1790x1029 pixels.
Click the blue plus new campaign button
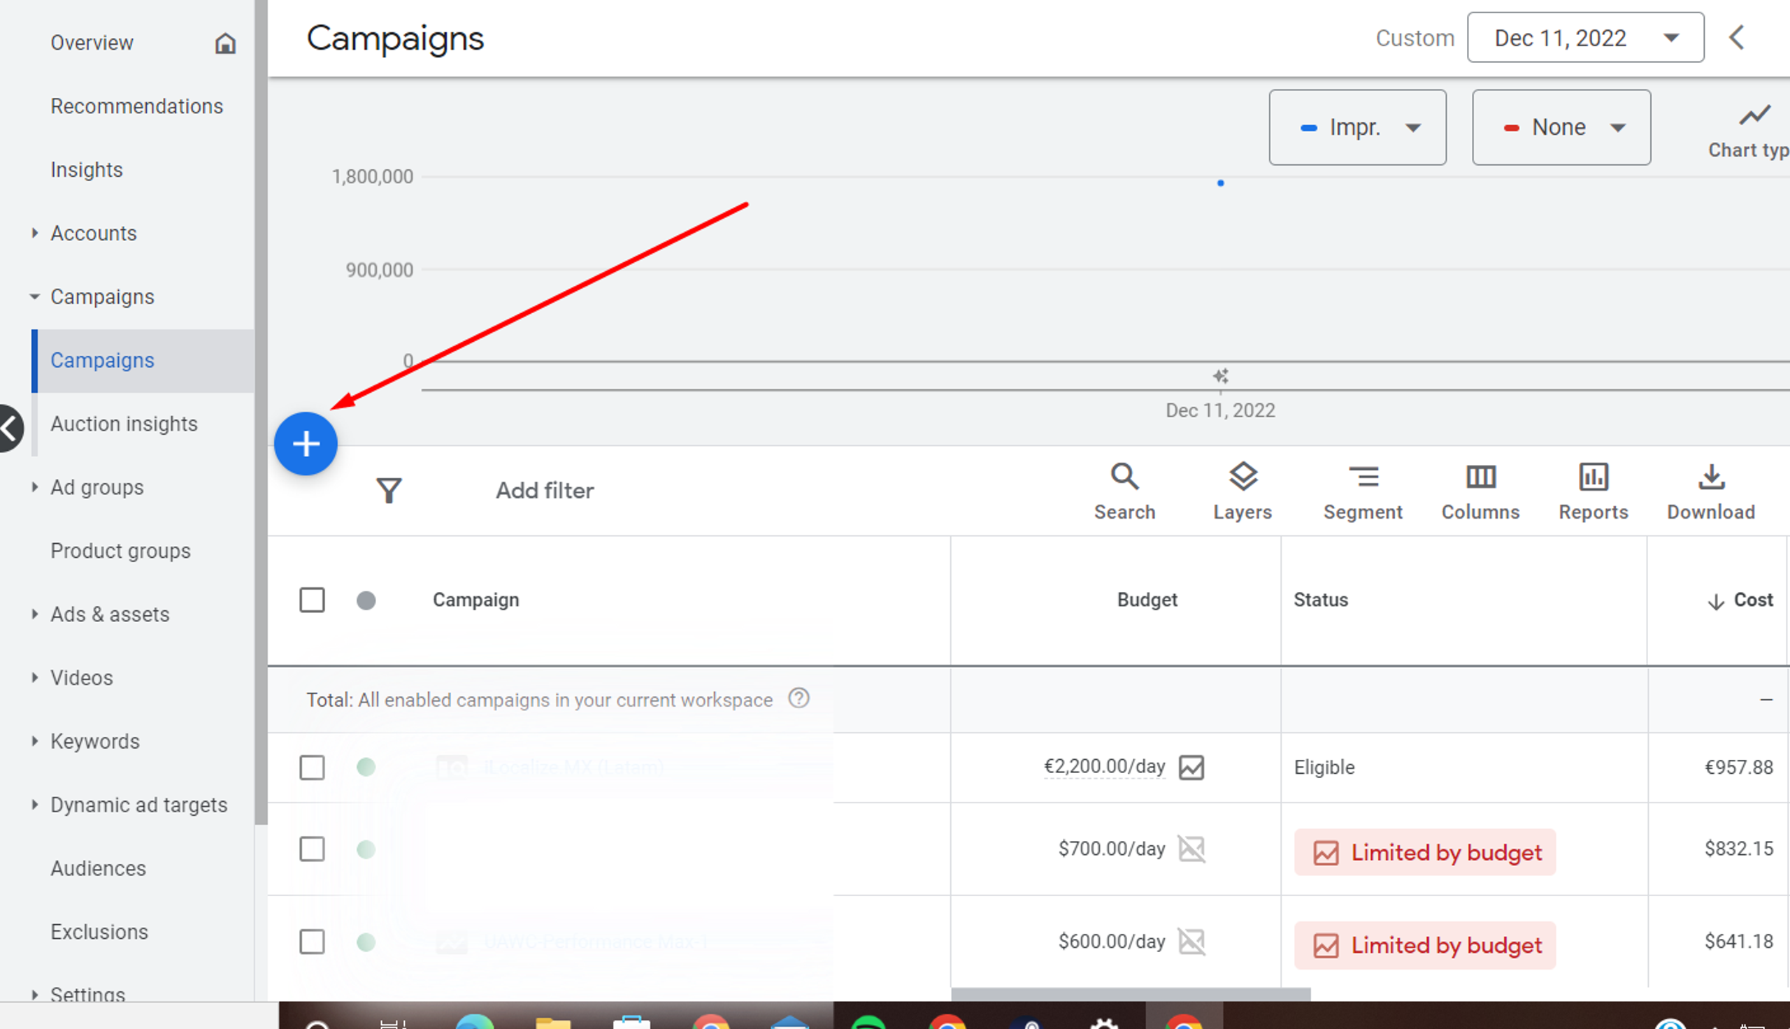coord(306,444)
